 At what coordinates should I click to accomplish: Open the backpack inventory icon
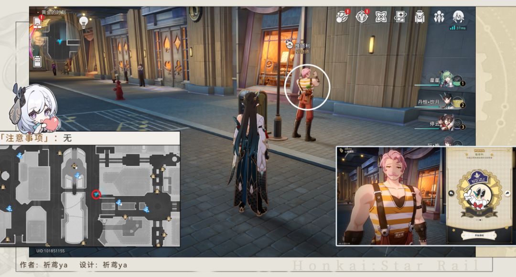(419, 17)
